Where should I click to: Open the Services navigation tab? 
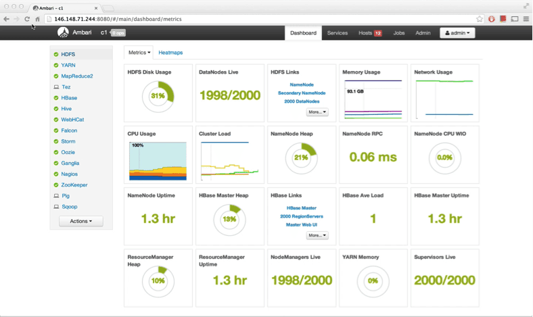pos(337,32)
